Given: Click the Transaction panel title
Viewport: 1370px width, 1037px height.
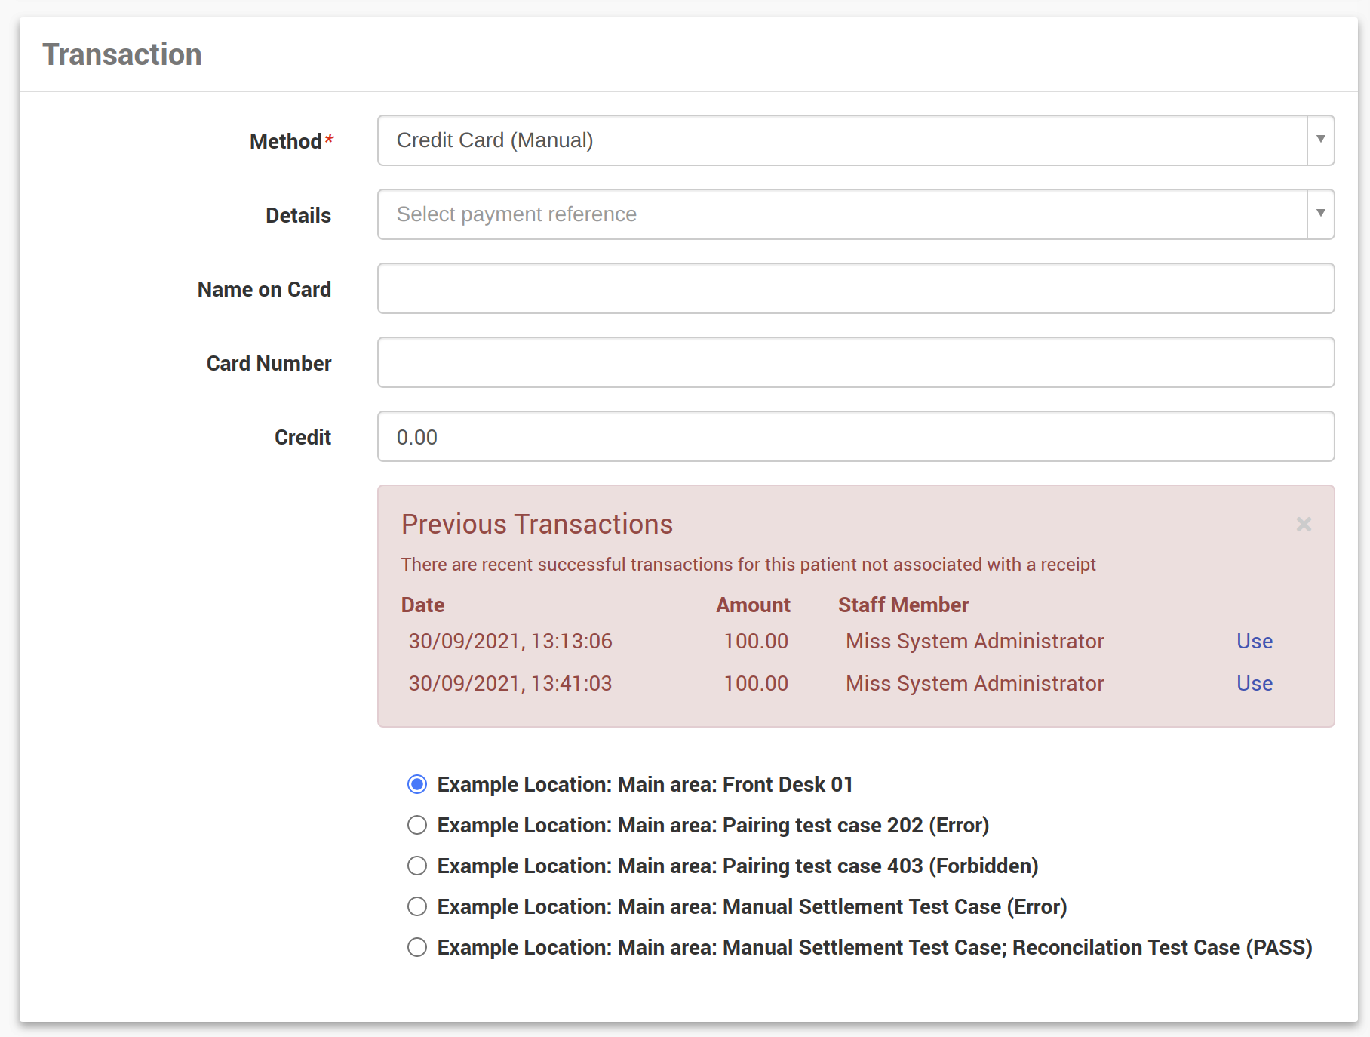Looking at the screenshot, I should point(122,54).
